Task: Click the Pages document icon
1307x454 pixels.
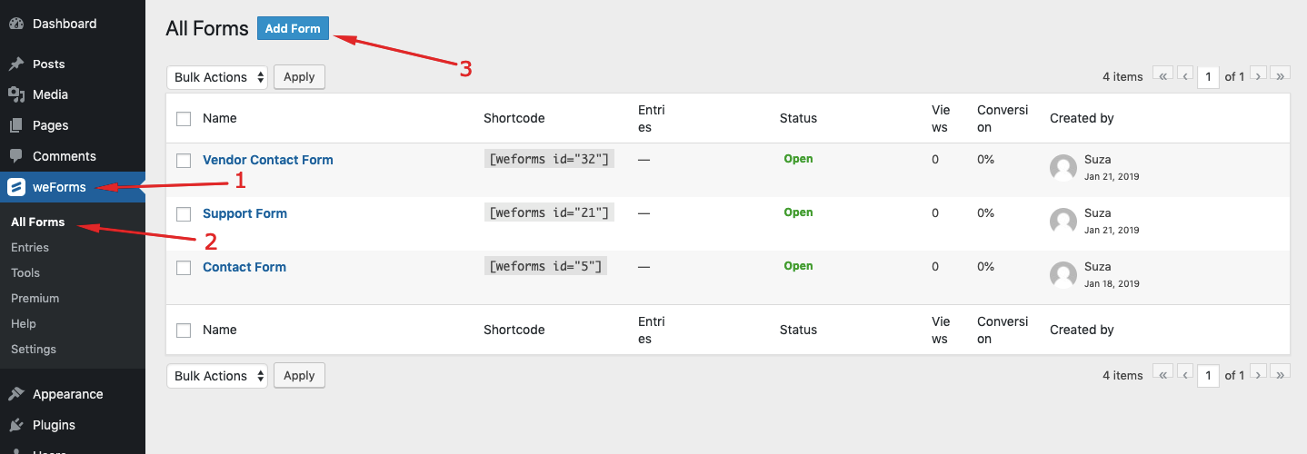Action: point(15,125)
